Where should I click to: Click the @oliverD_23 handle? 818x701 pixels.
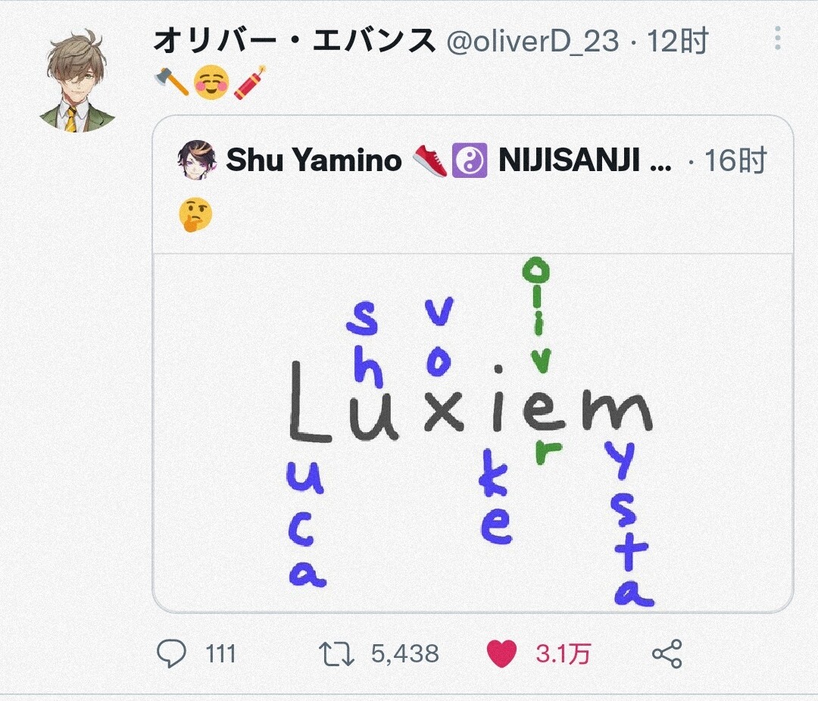click(532, 42)
